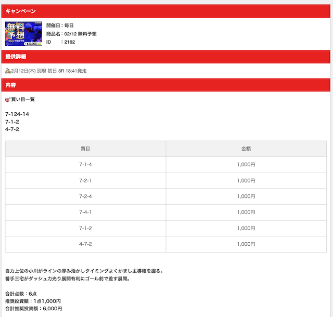
Task: Click the 商品名 02/12 無料予想 text
Action: (71, 34)
